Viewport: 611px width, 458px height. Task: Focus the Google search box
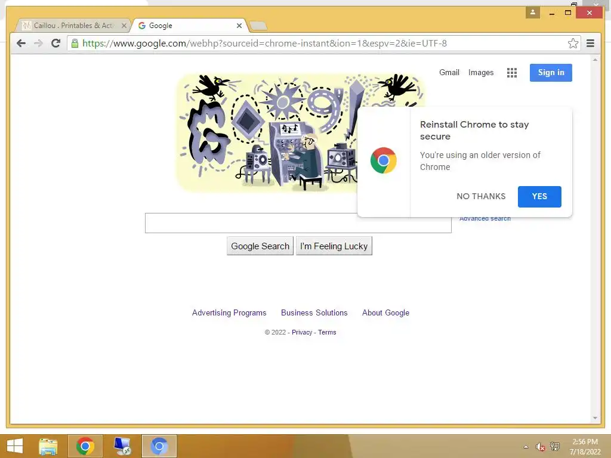(298, 223)
